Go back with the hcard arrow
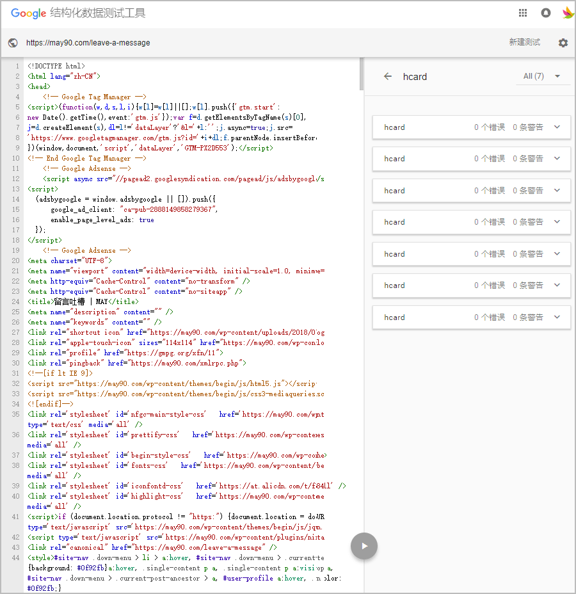This screenshot has height=594, width=576. [388, 76]
